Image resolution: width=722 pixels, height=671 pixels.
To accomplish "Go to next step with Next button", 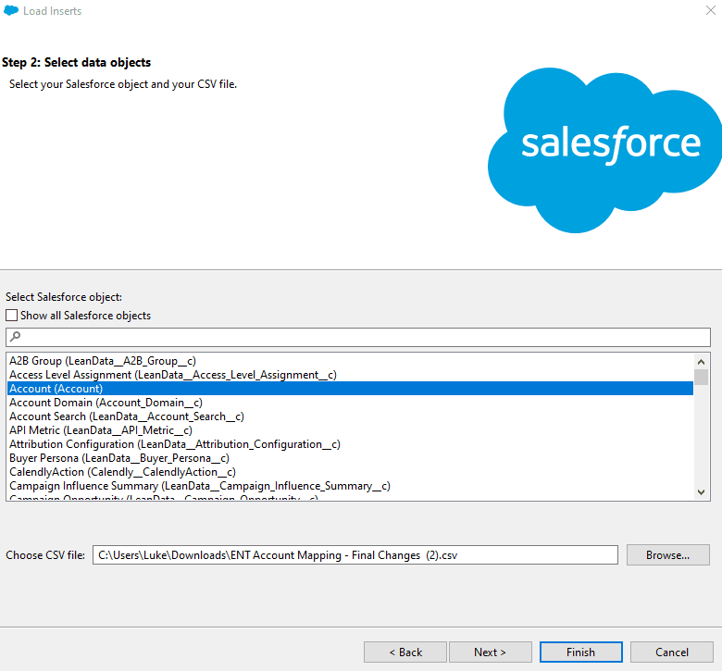I will click(x=490, y=652).
